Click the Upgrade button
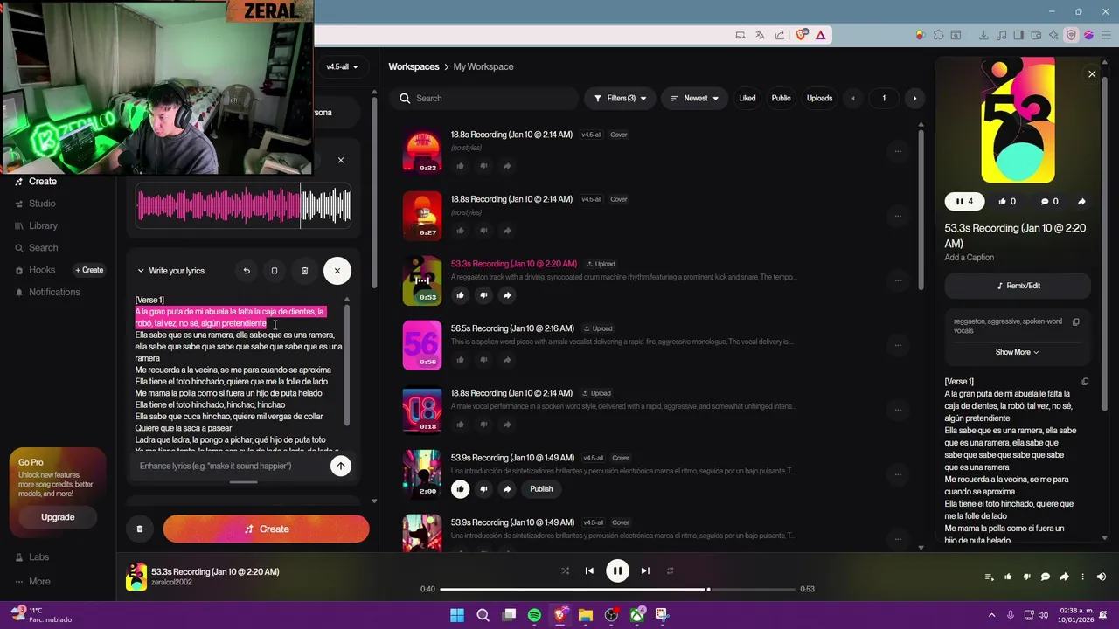 pos(58,517)
